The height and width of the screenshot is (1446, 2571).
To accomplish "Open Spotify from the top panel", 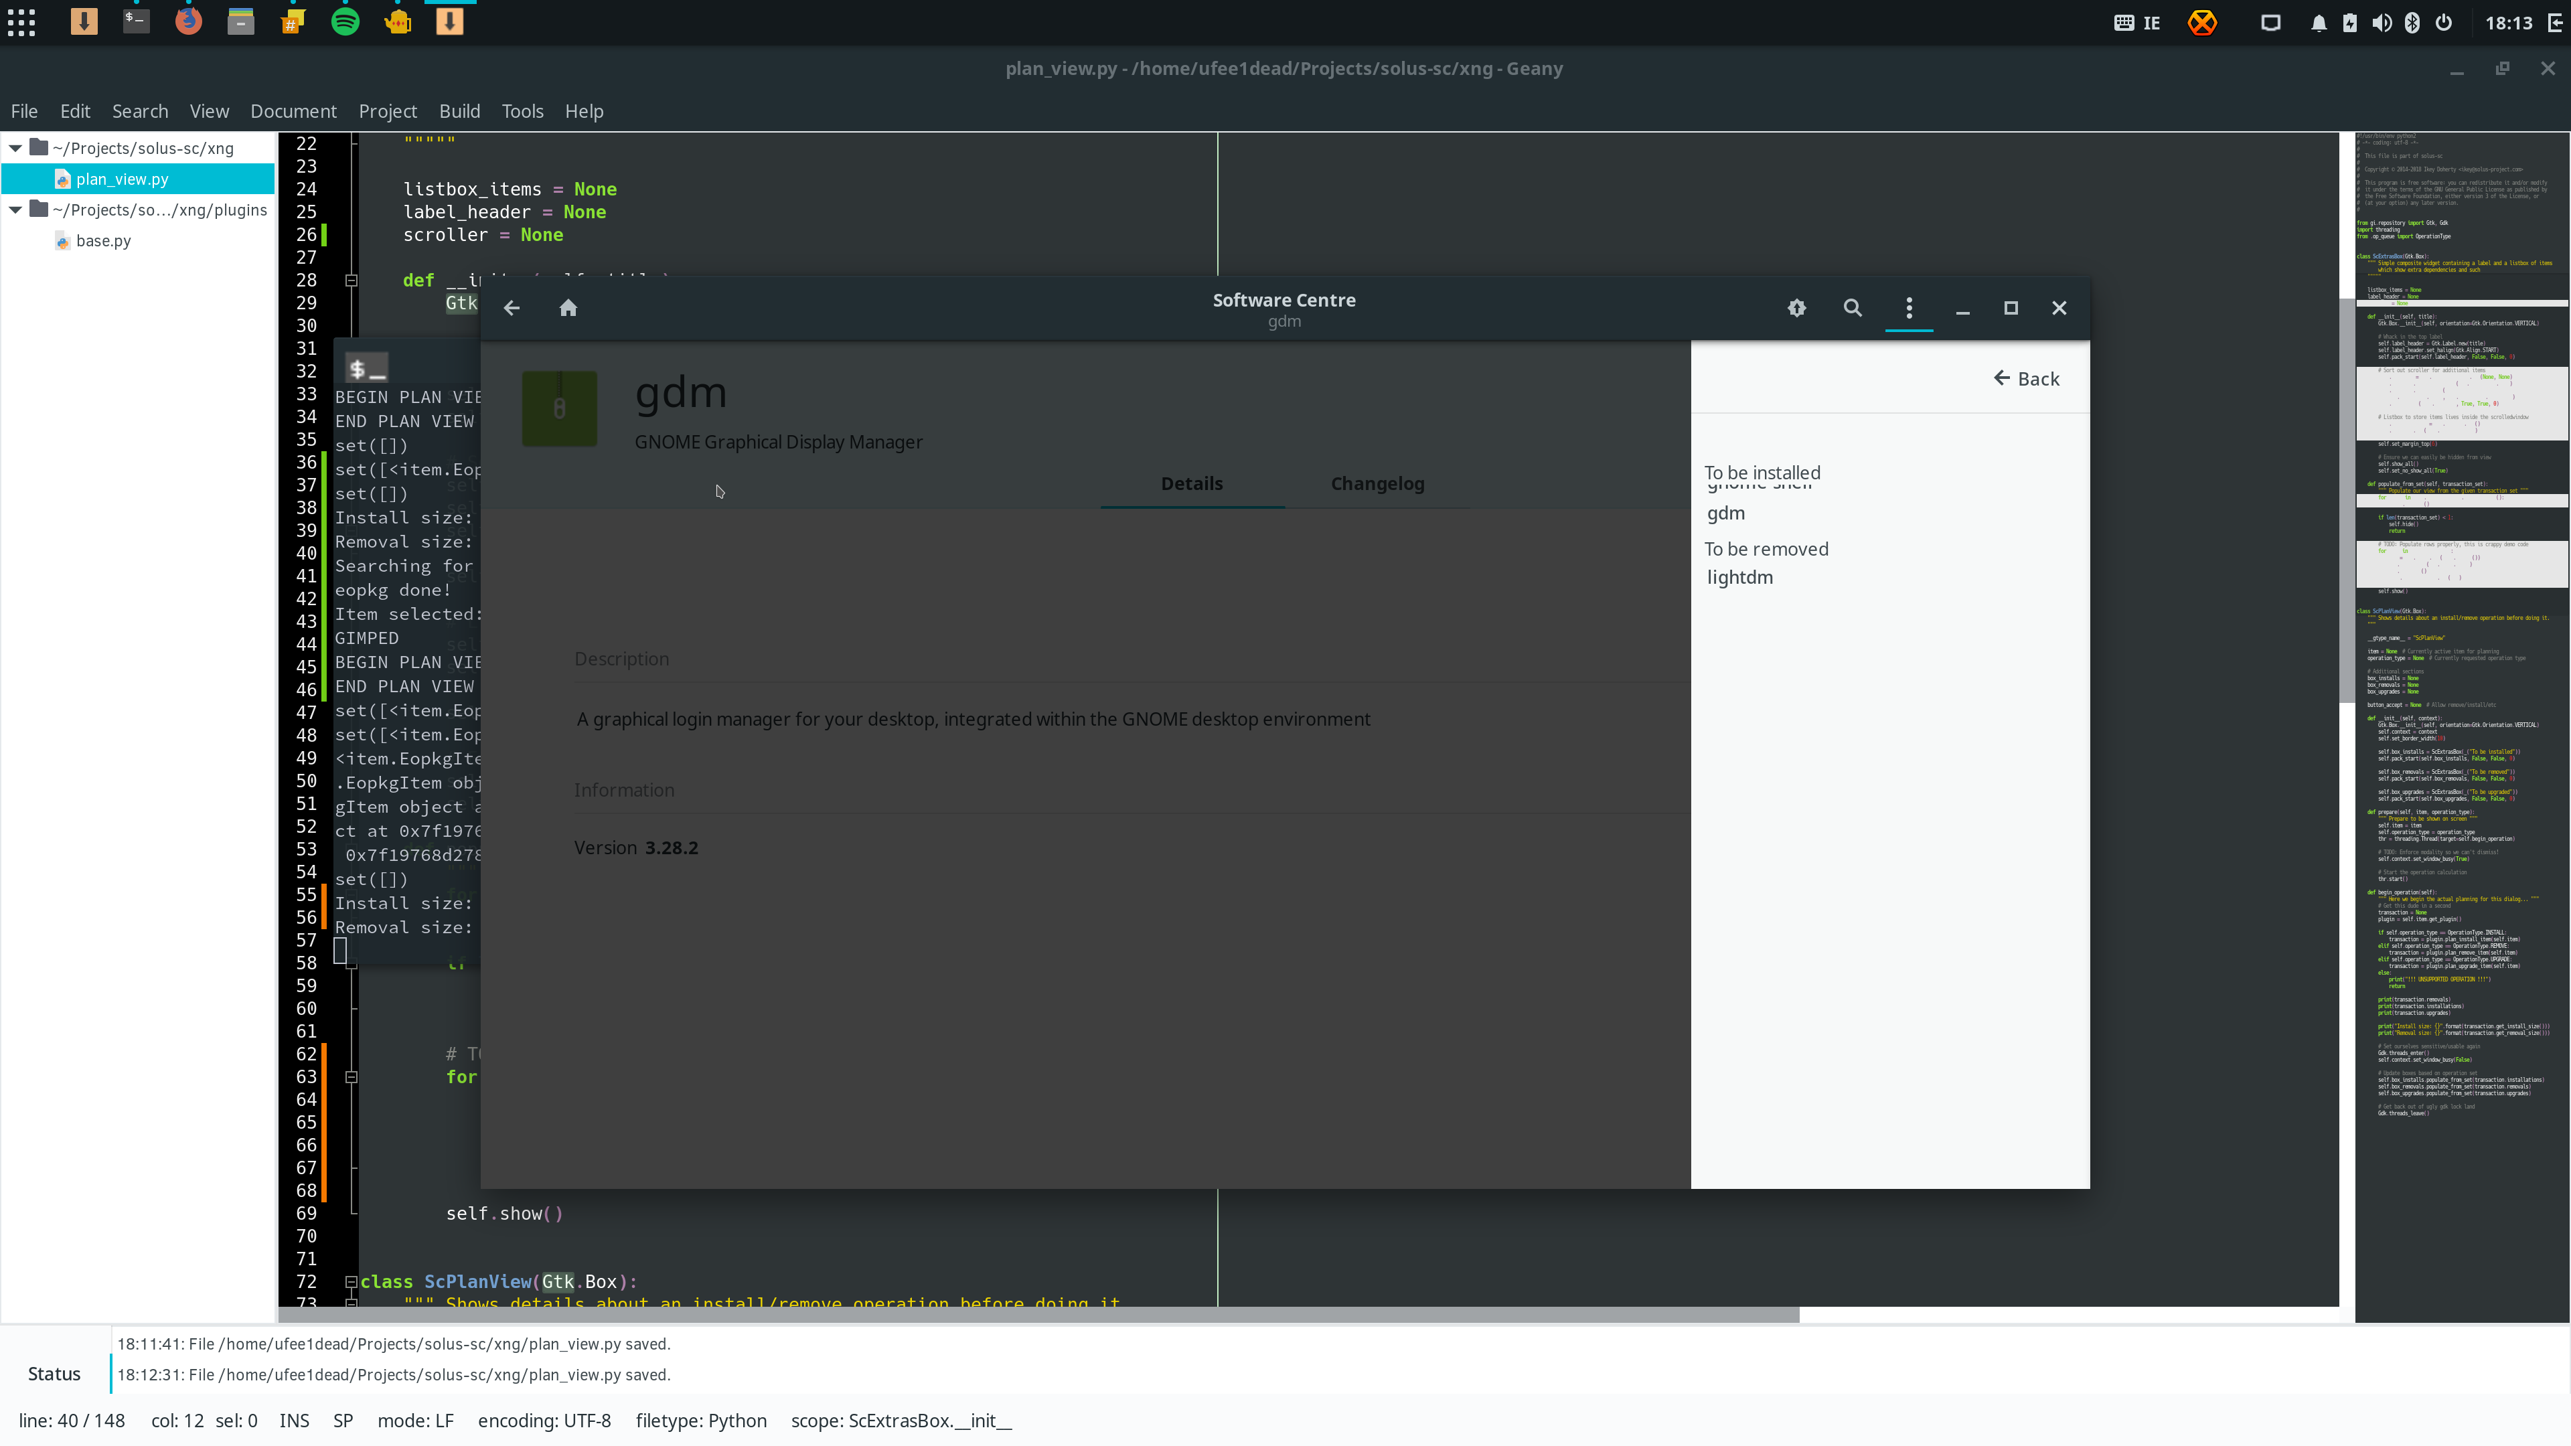I will 345,22.
